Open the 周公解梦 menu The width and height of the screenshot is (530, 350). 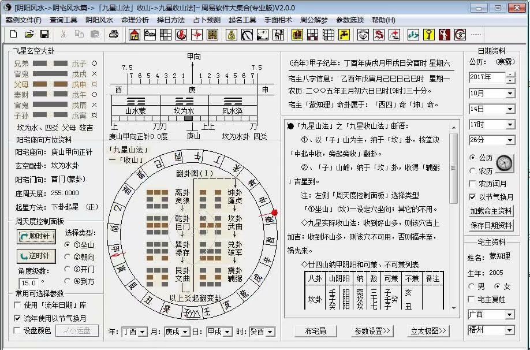click(x=313, y=20)
